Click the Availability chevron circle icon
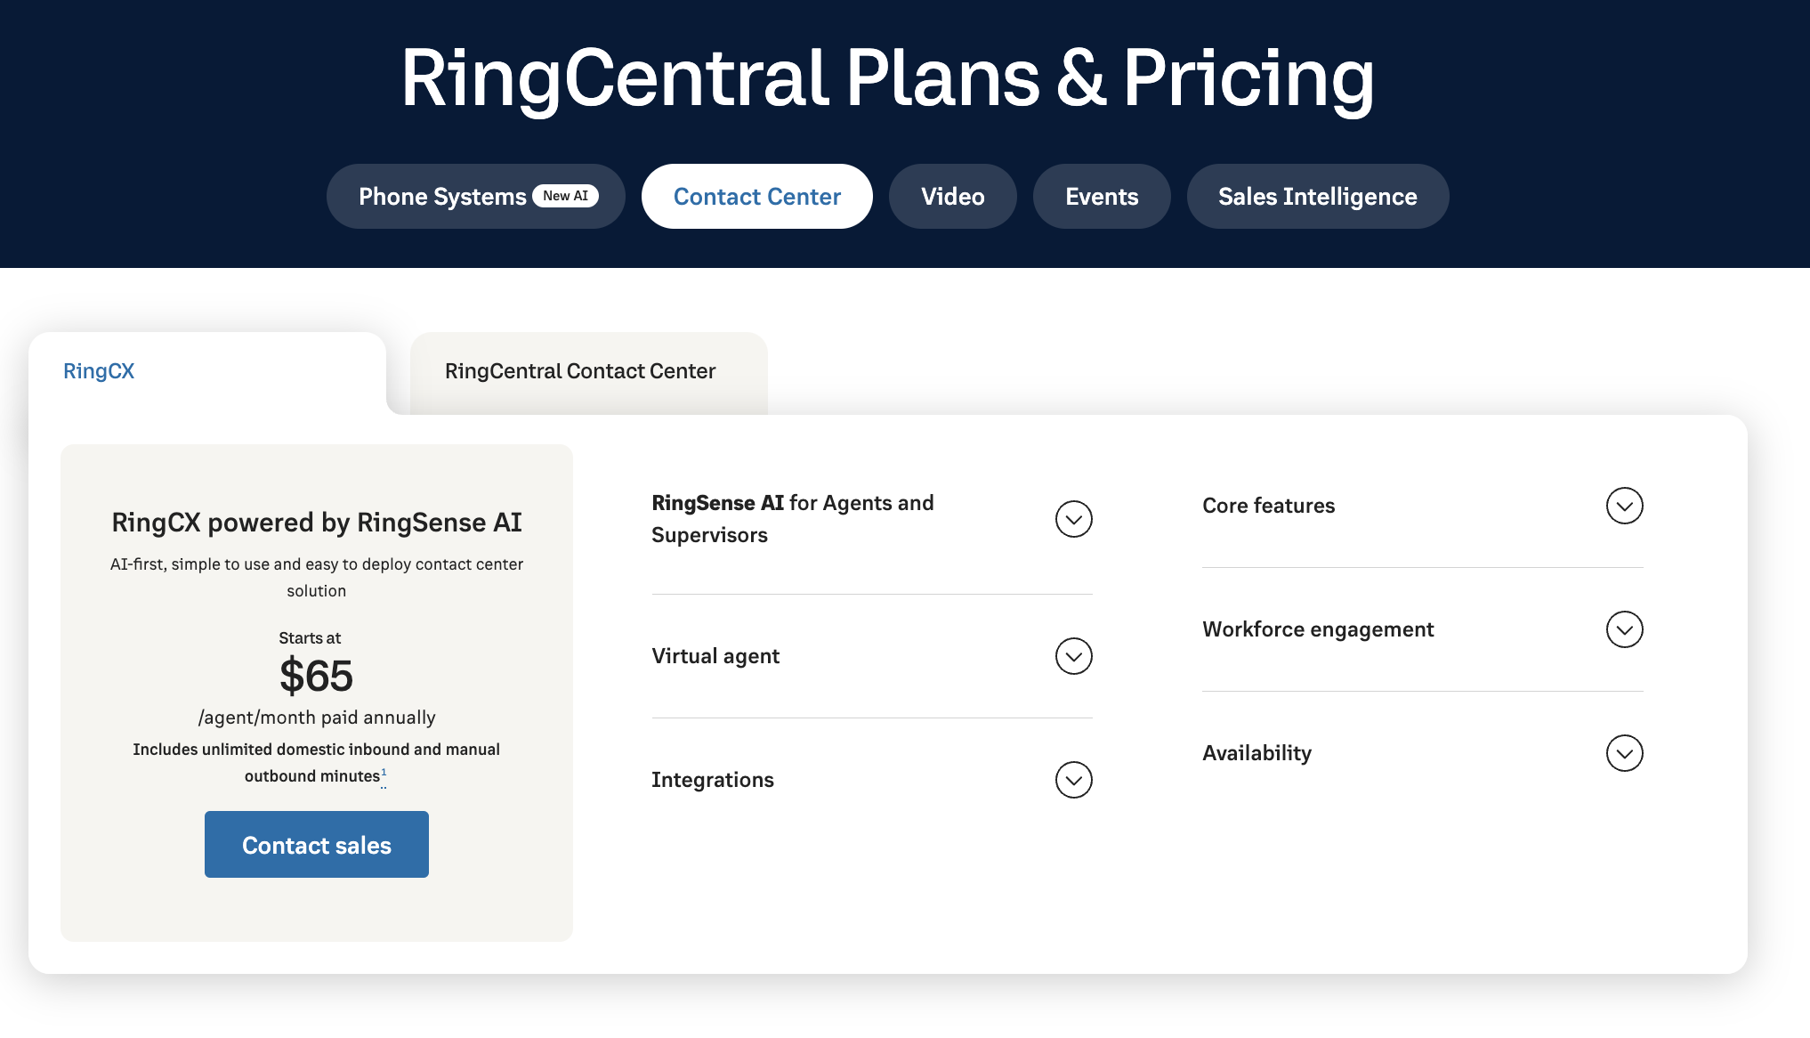This screenshot has width=1810, height=1038. (1624, 753)
